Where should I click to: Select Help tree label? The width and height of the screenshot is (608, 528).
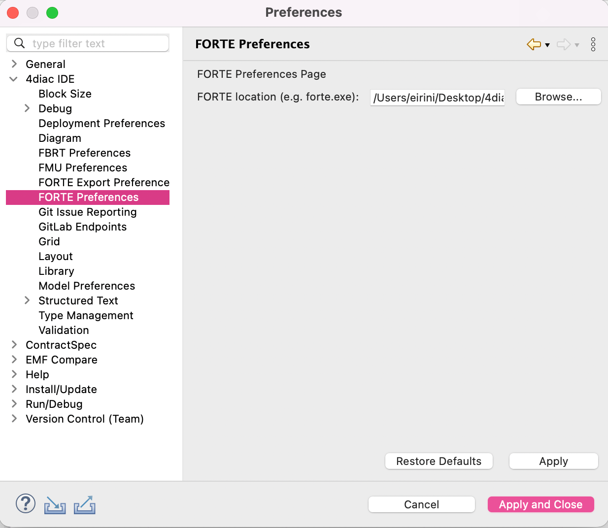coord(37,374)
